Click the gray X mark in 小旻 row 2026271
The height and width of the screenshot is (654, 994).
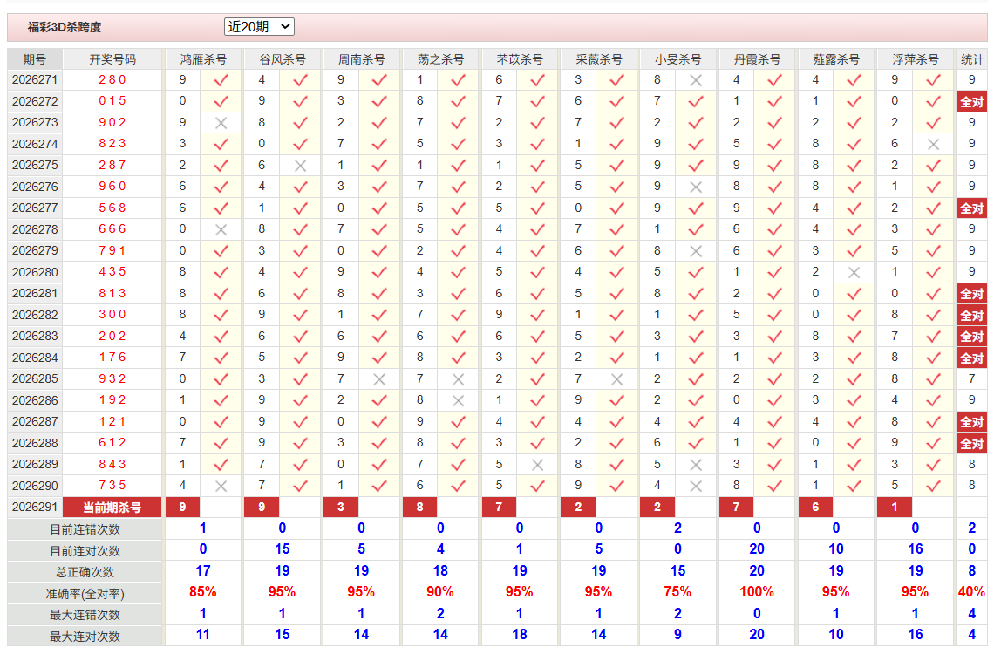tap(696, 80)
